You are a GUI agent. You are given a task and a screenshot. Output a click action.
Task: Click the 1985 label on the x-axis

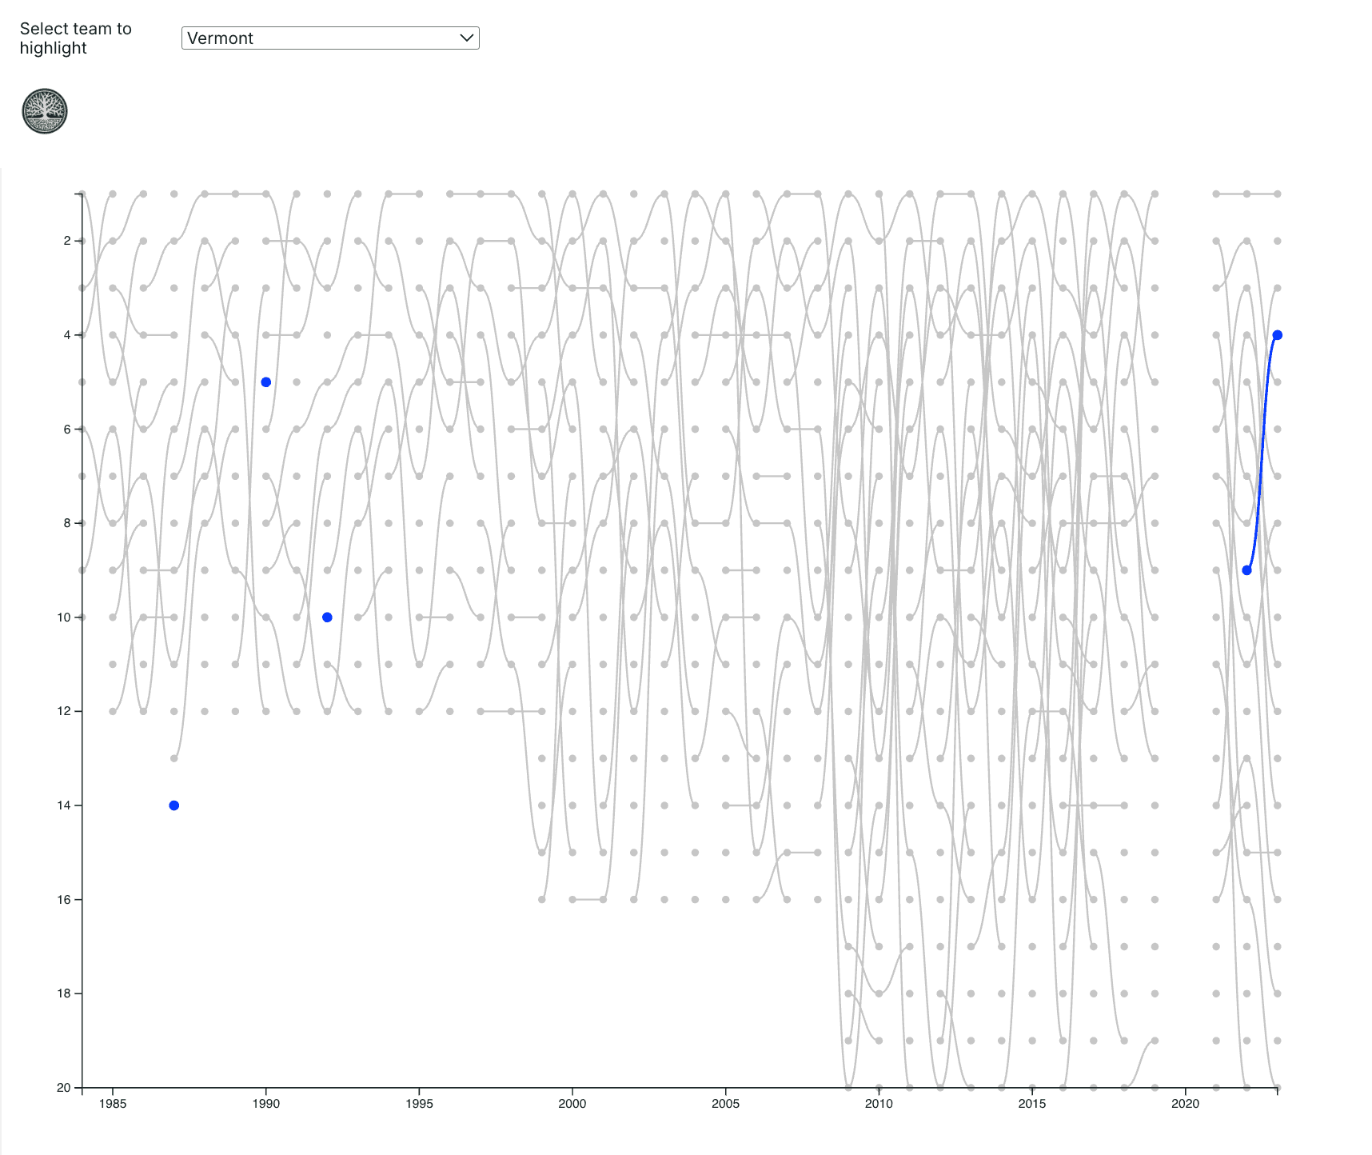[113, 1104]
